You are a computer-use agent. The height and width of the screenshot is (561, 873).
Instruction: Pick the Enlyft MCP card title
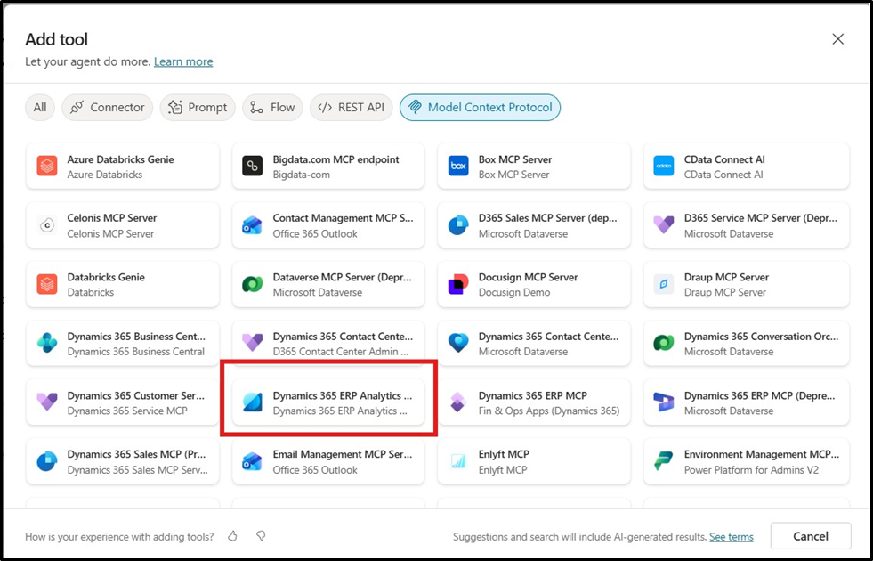(x=504, y=454)
